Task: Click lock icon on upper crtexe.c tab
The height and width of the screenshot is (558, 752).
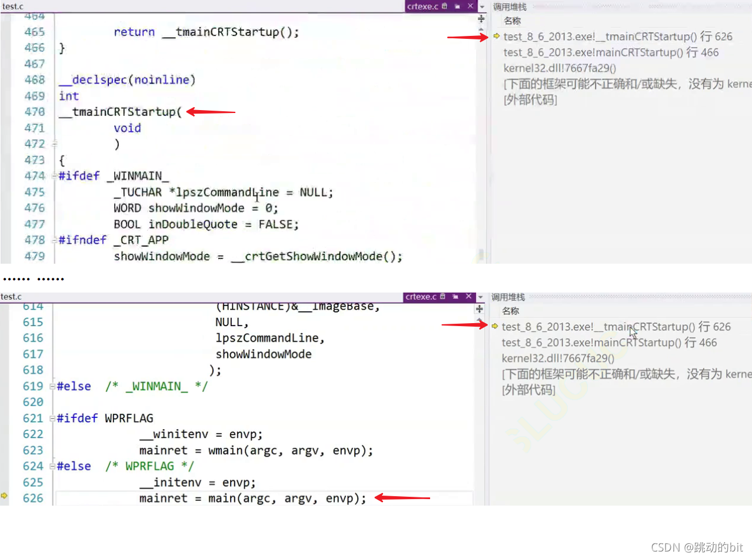Action: (444, 6)
